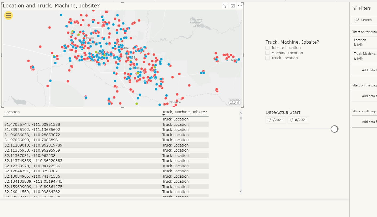Viewport: 377px width, 217px height.
Task: Open focus mode for the map visual
Action: click(233, 6)
